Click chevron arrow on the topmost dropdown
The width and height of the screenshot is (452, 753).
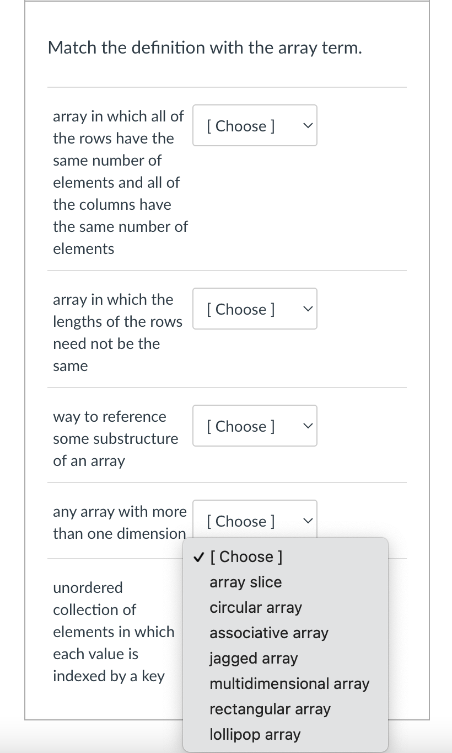[x=308, y=126]
